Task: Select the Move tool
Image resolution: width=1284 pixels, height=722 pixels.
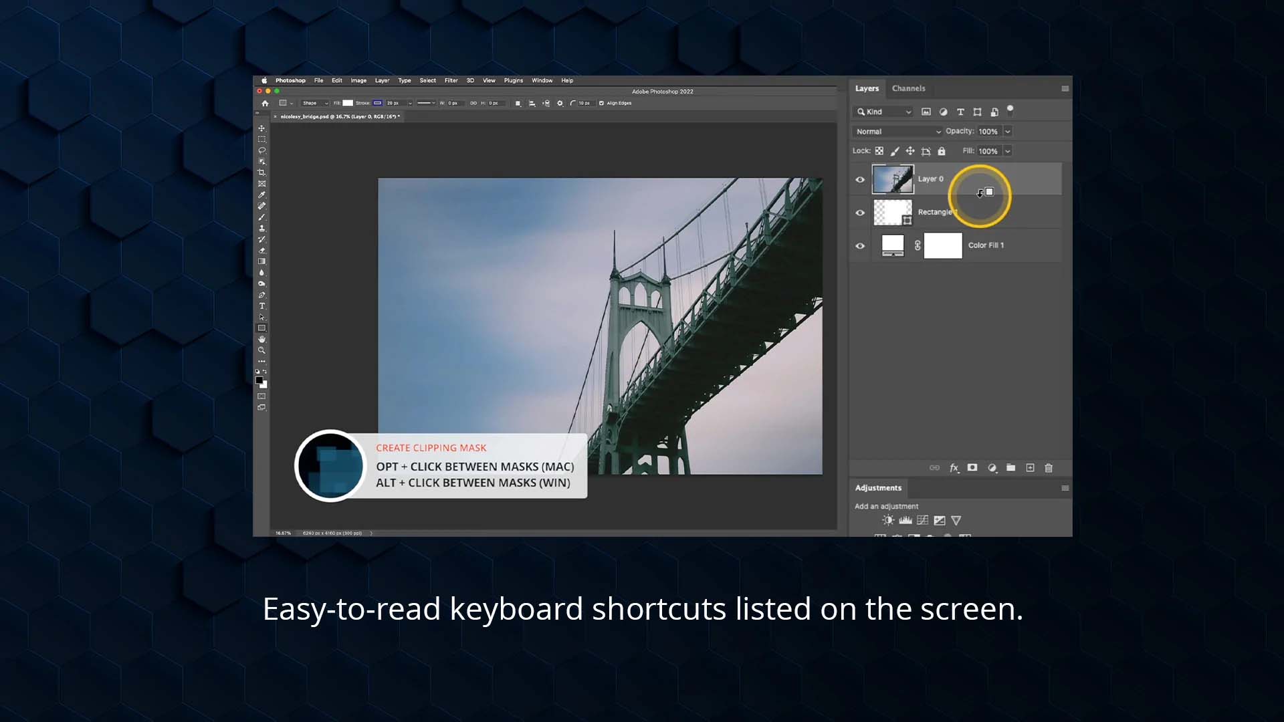Action: click(261, 128)
